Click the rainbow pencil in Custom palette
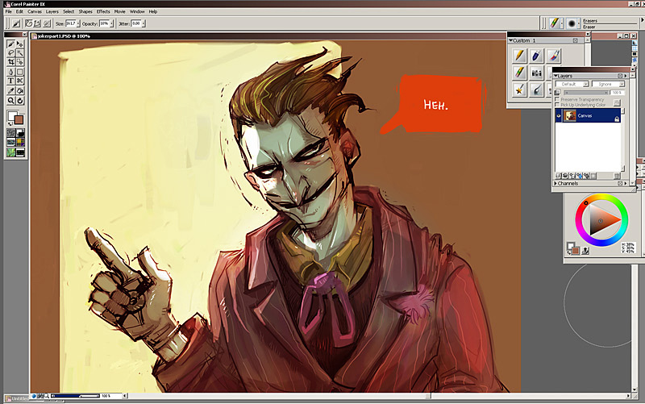Viewport: 645px width, 404px height. tap(519, 73)
